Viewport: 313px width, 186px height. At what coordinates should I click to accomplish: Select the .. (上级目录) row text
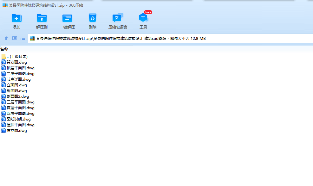[17, 57]
